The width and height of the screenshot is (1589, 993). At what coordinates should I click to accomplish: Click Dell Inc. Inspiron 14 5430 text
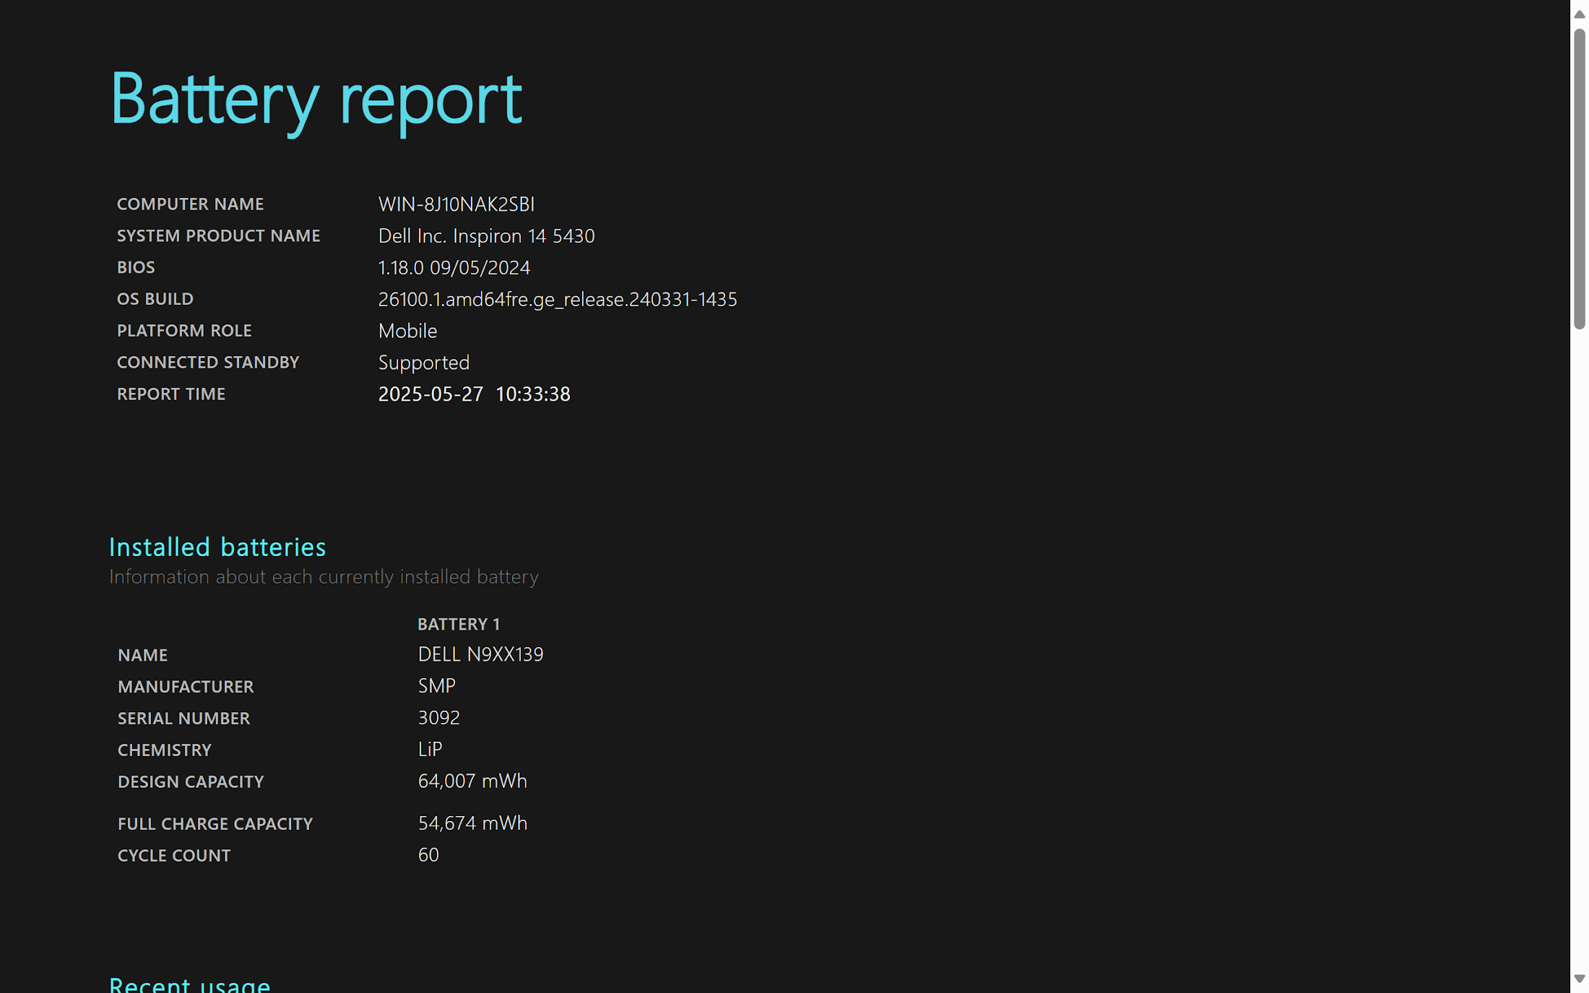[486, 236]
